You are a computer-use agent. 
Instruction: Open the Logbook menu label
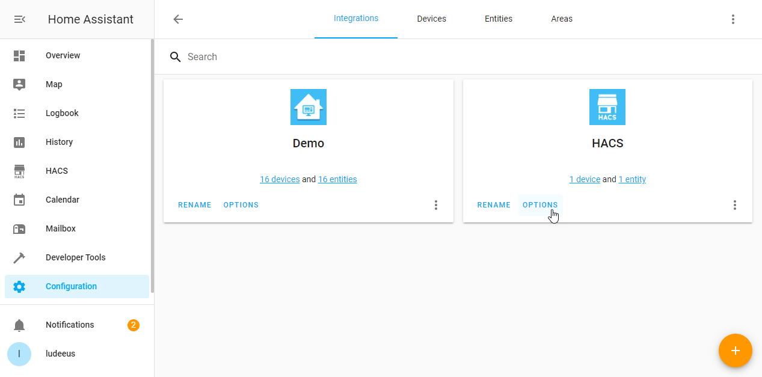(62, 113)
